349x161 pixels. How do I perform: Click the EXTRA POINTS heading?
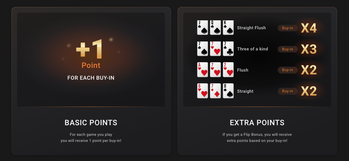pos(257,123)
